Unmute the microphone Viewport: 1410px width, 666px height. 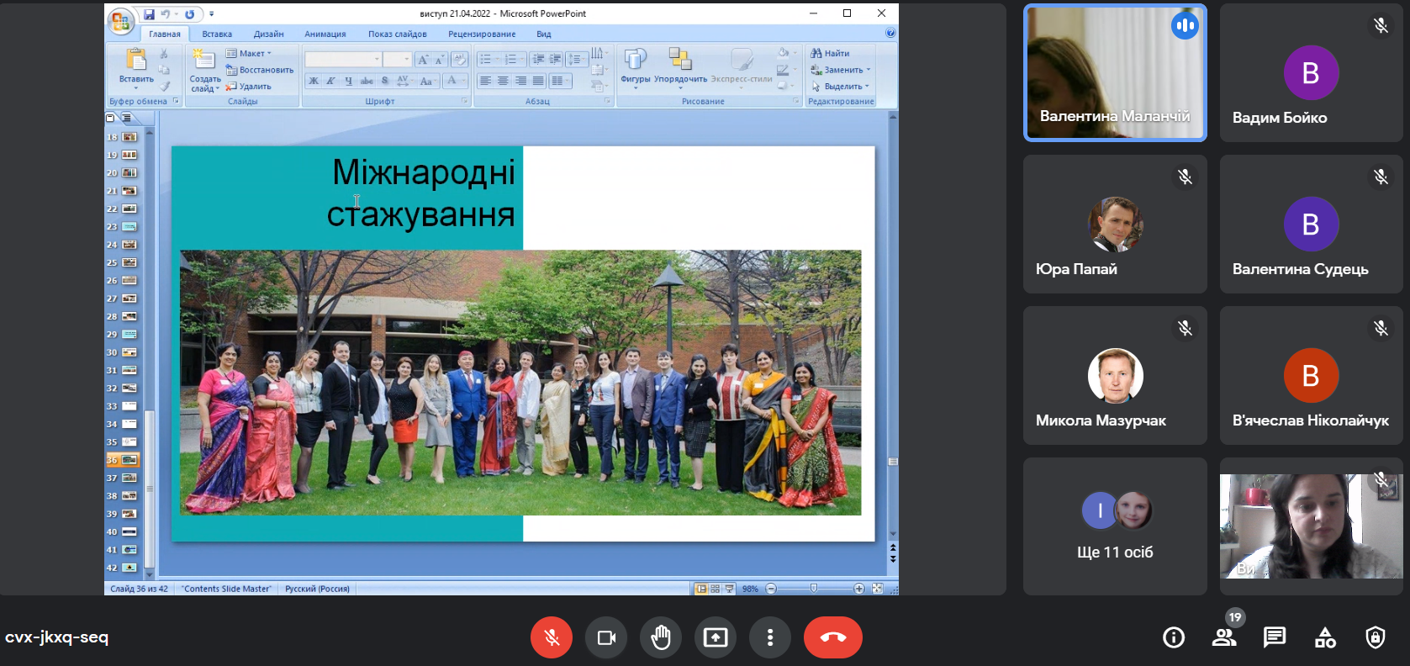552,637
